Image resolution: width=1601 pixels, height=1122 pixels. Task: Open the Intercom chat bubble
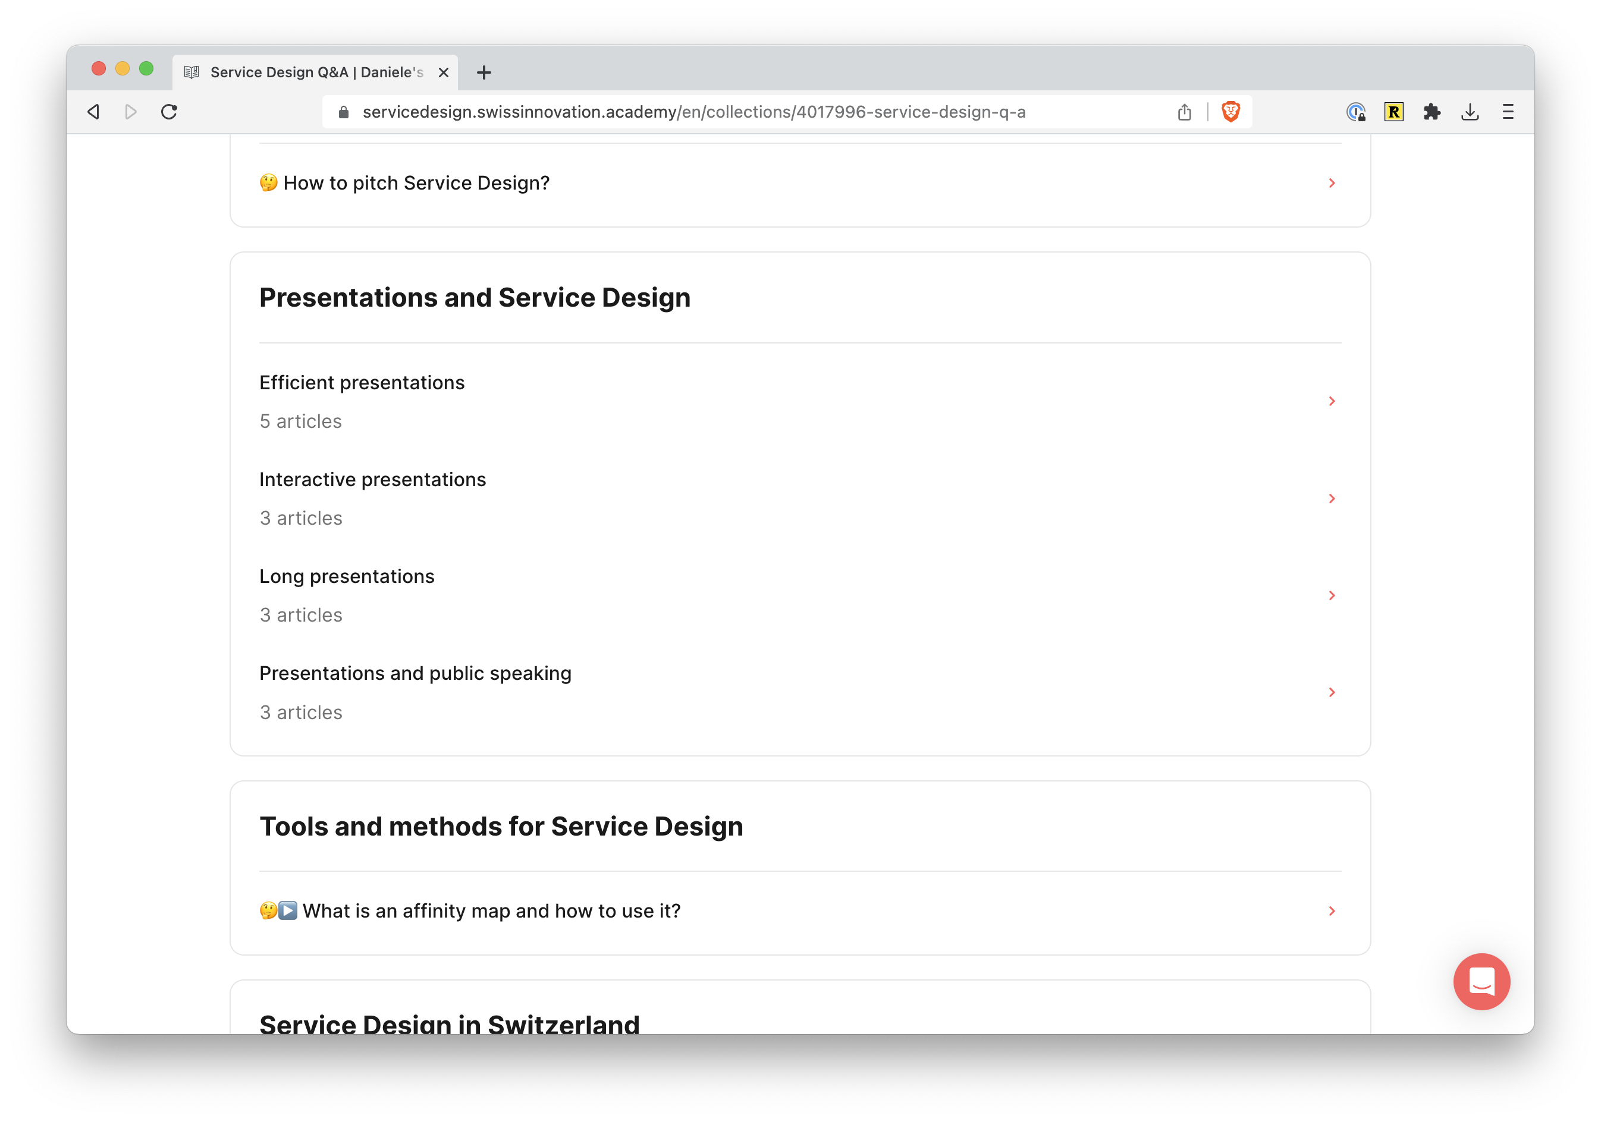pyautogui.click(x=1481, y=981)
